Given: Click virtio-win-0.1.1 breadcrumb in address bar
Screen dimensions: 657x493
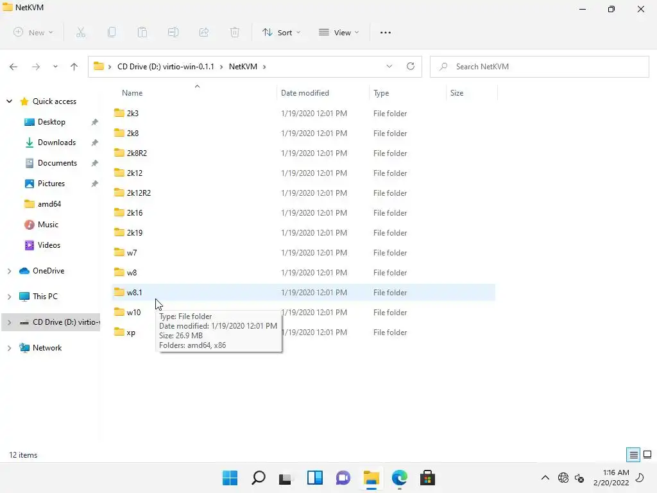Looking at the screenshot, I should pyautogui.click(x=166, y=67).
